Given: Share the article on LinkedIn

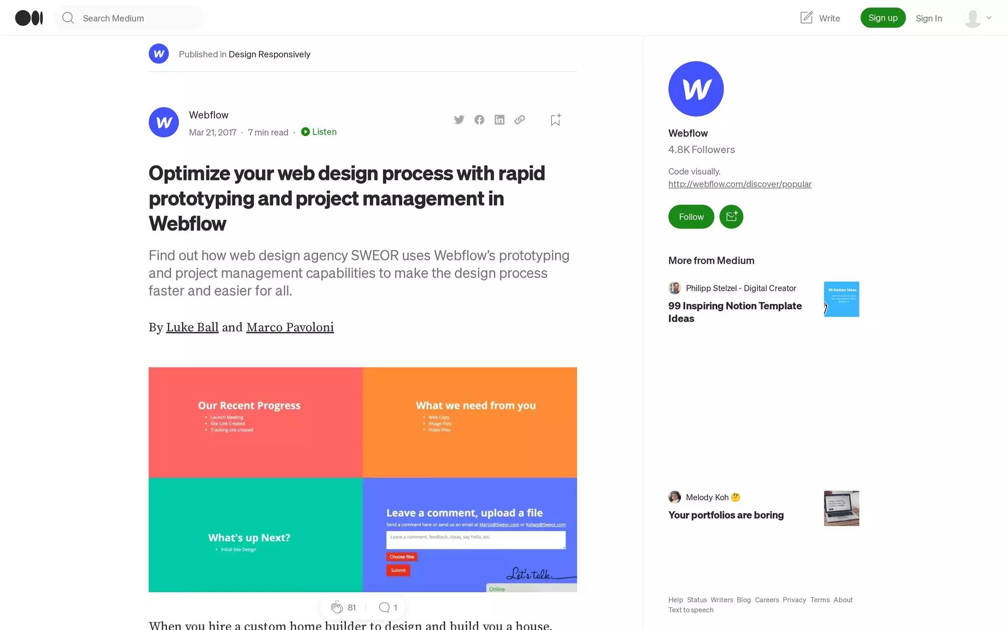Looking at the screenshot, I should pos(499,119).
